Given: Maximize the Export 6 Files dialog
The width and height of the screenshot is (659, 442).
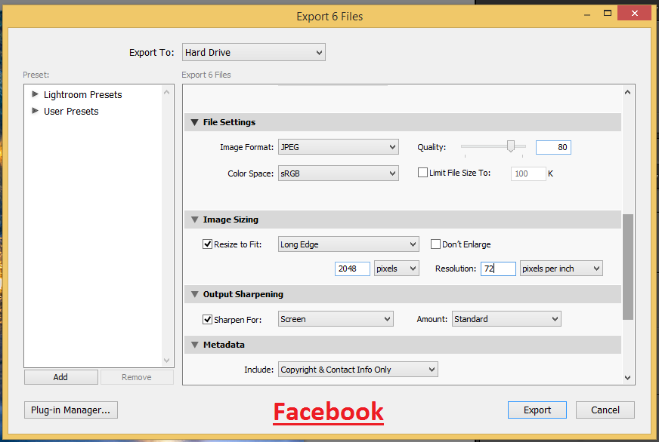Looking at the screenshot, I should click(608, 14).
